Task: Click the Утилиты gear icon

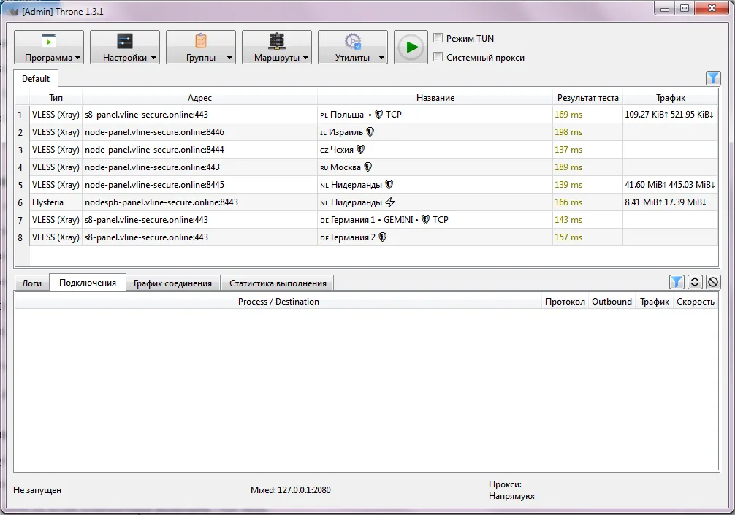Action: coord(352,41)
